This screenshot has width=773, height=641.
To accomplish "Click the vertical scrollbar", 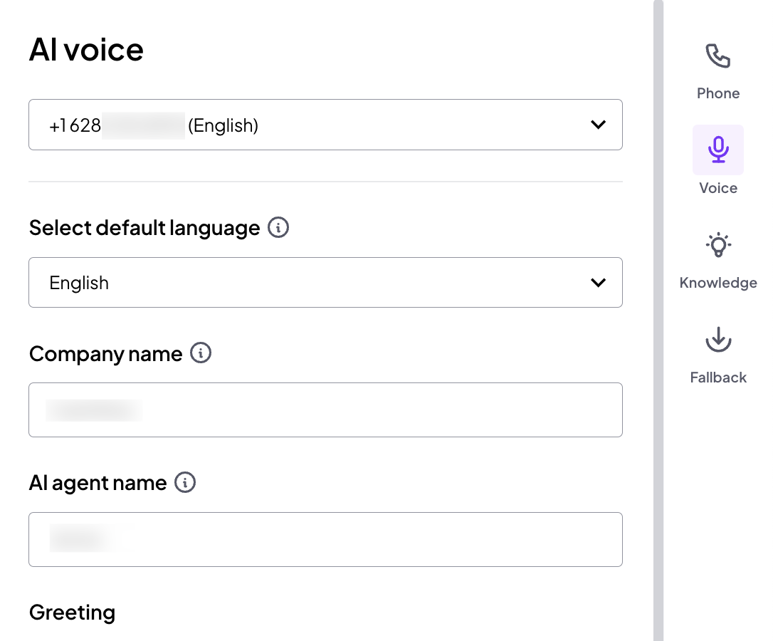I will point(658,320).
